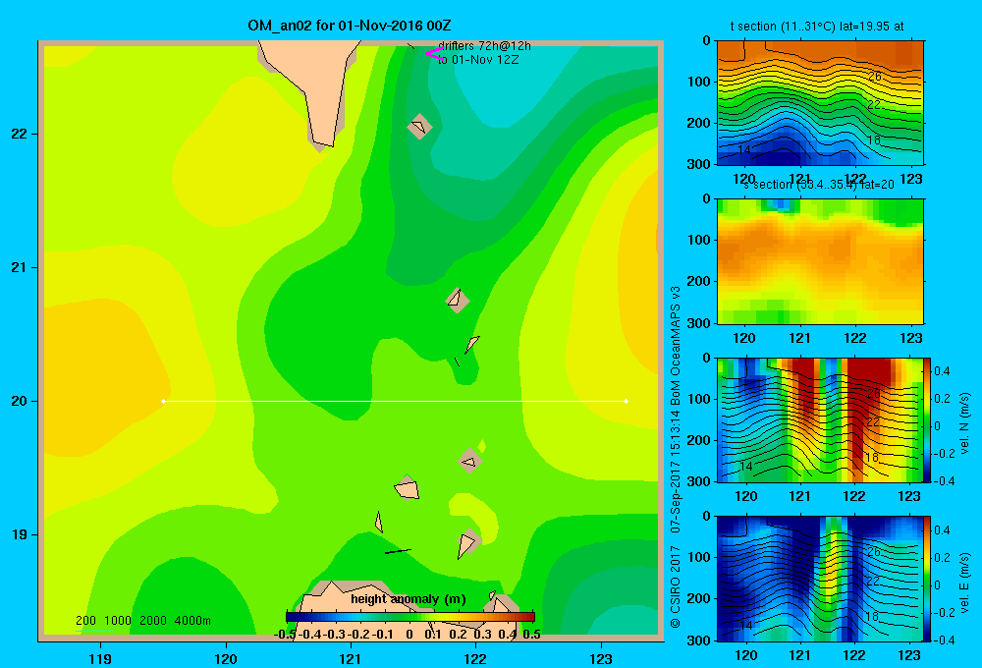Click the CSIRO BoM OceanMAPS copyright text

pos(676,456)
